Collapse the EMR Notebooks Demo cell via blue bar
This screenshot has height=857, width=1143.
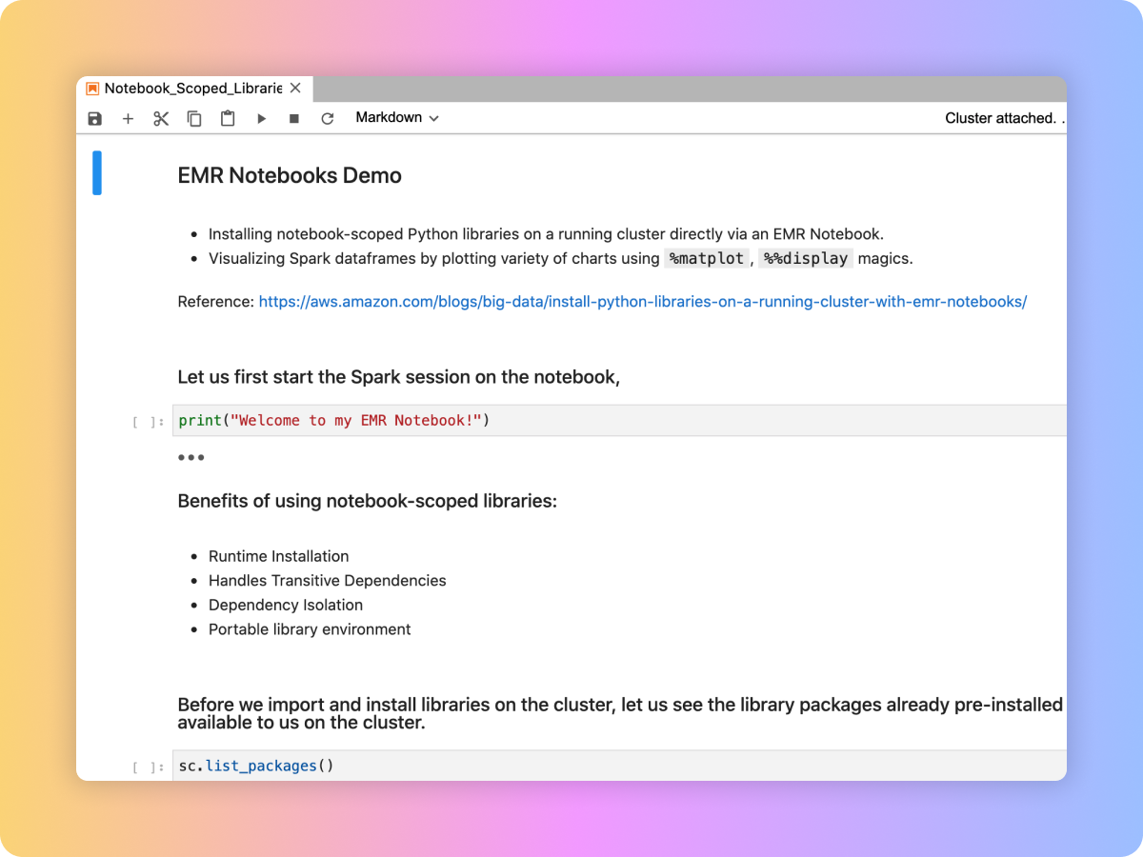click(96, 172)
